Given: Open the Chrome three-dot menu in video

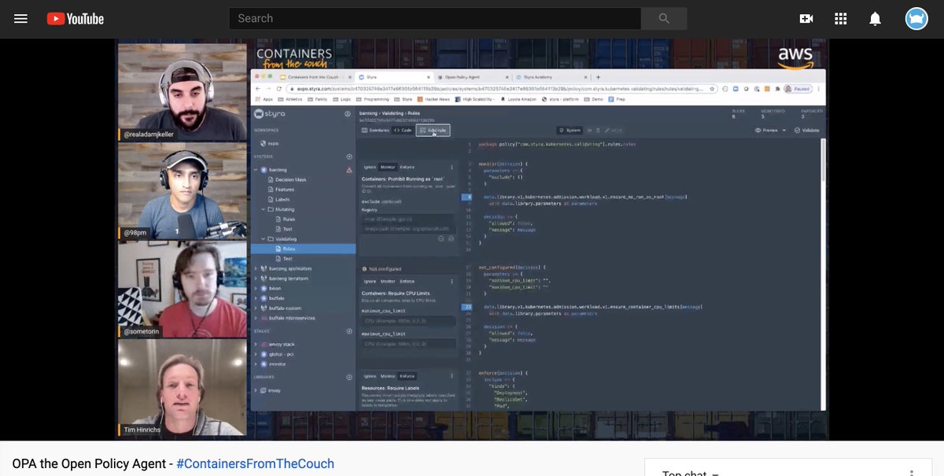Looking at the screenshot, I should 820,89.
